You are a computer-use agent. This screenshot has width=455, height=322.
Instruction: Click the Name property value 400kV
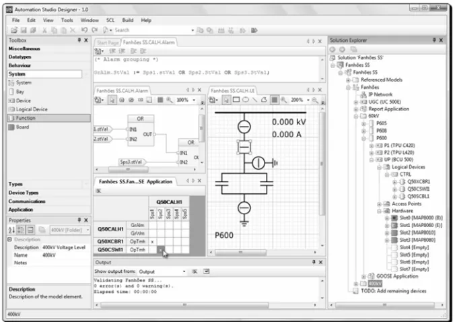(49, 255)
